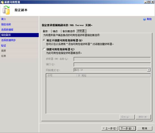The width and height of the screenshot is (155, 133).
Task: Switch to the 副本 tab
Action: [46, 31]
